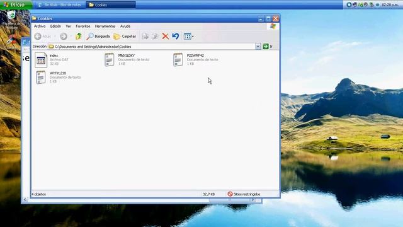Open the Búsqueda search panel
Image resolution: width=403 pixels, height=227 pixels.
coord(98,37)
